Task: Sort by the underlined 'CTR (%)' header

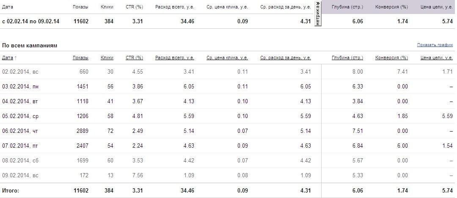Action: (134, 58)
